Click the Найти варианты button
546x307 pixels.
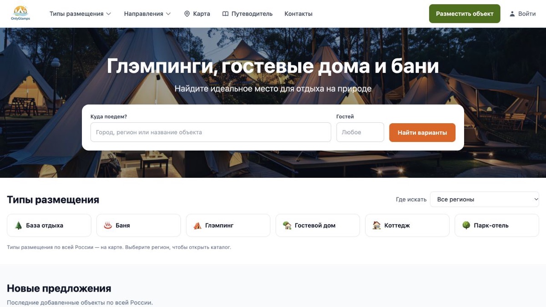[422, 132]
